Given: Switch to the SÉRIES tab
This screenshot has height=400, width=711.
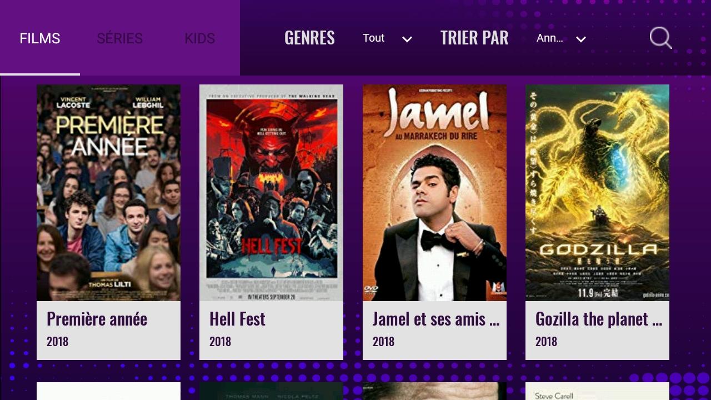Looking at the screenshot, I should pyautogui.click(x=120, y=38).
